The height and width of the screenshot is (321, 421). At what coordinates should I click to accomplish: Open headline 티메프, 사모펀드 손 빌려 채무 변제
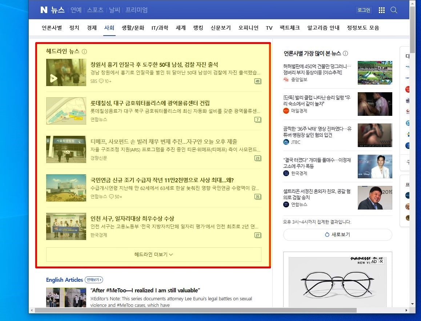tap(164, 142)
